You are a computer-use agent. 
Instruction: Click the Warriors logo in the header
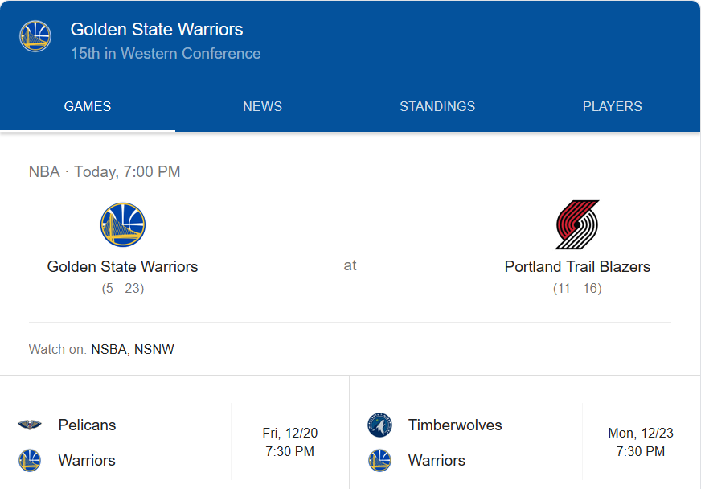click(35, 36)
